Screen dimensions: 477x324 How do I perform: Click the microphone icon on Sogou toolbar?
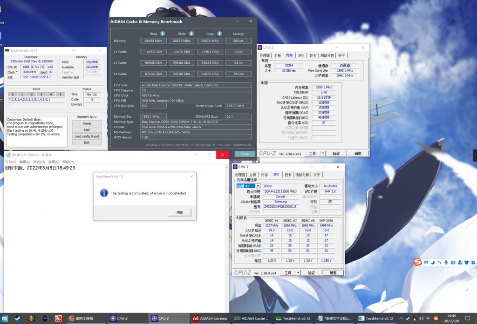tap(446, 263)
